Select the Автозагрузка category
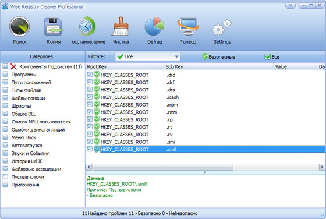 pyautogui.click(x=27, y=146)
